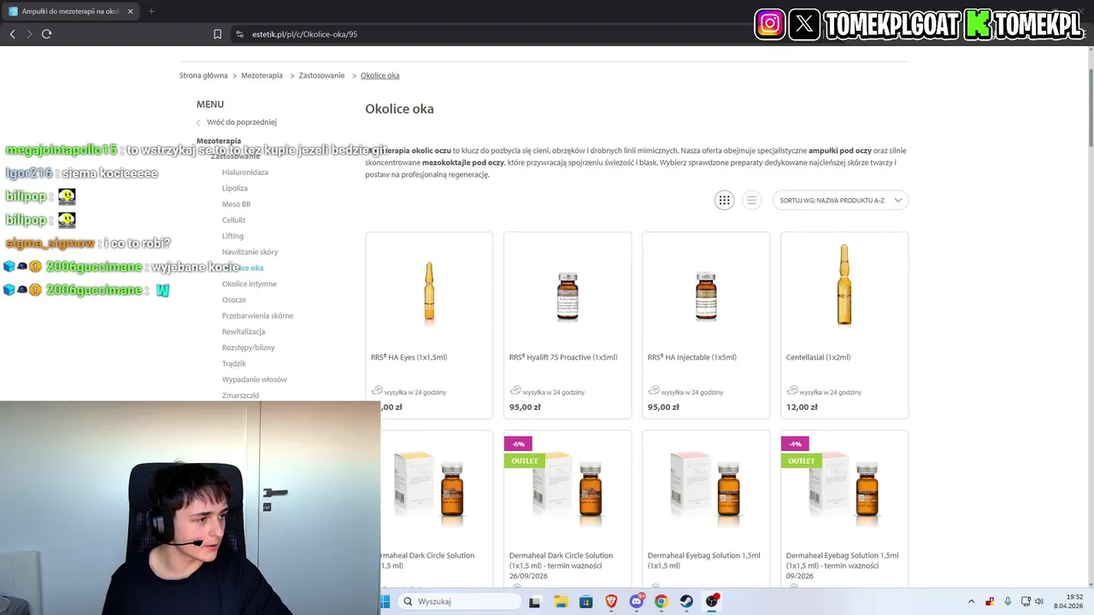Open the RRS HA Injectable product image
Image resolution: width=1094 pixels, height=615 pixels.
point(706,296)
